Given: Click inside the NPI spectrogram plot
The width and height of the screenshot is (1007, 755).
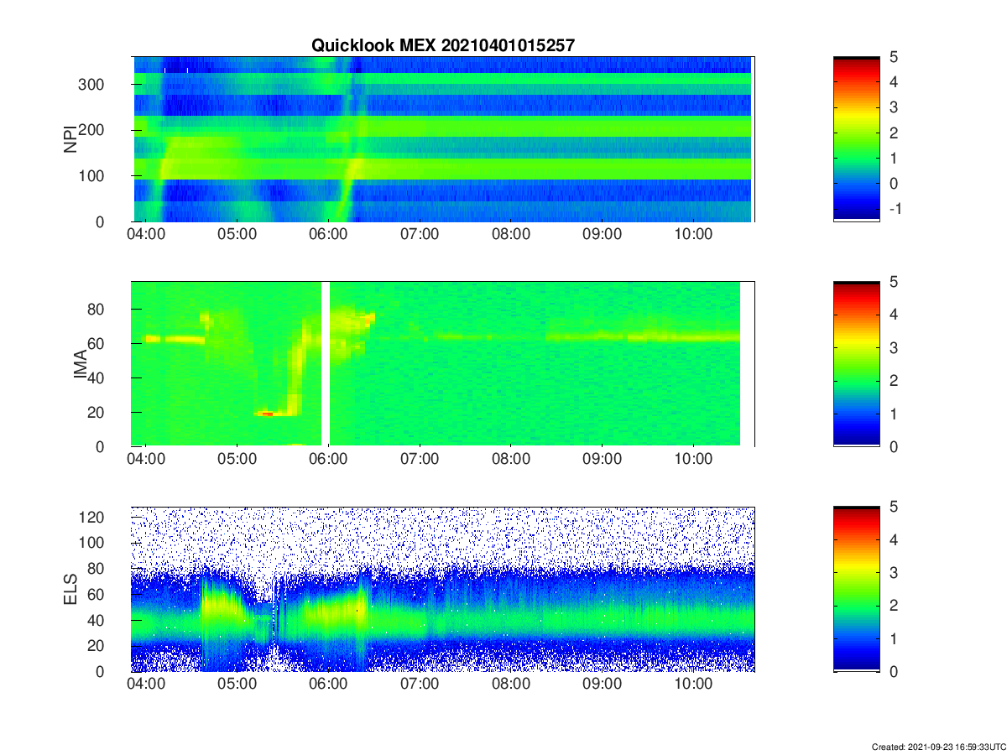Looking at the screenshot, I should [x=443, y=139].
